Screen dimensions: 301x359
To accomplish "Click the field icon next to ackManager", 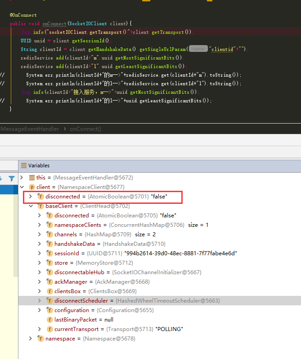I will (49, 282).
